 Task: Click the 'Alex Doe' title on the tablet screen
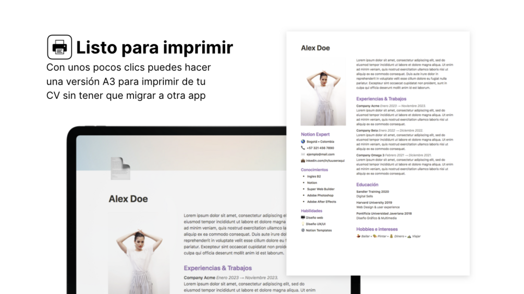pyautogui.click(x=128, y=199)
